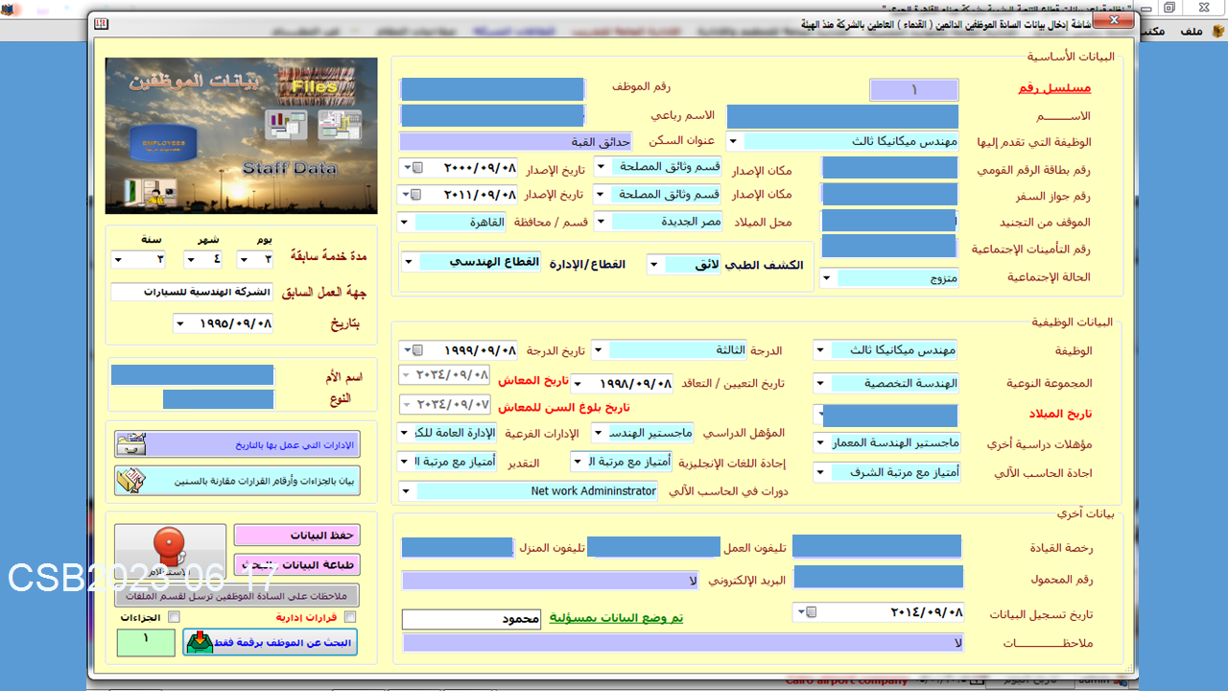The image size is (1228, 691).
Task: Expand the الكشف الطبي dropdown
Action: coord(654,266)
